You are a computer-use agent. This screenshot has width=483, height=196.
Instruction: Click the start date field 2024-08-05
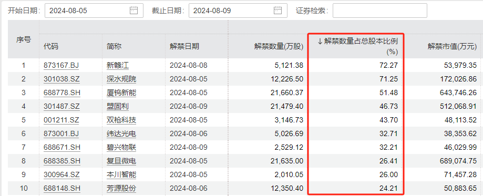point(94,11)
